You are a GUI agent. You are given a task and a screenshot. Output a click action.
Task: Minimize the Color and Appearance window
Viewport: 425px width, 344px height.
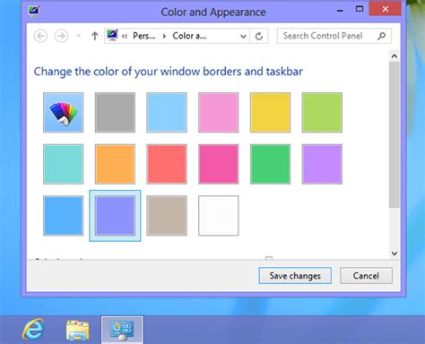(340, 11)
